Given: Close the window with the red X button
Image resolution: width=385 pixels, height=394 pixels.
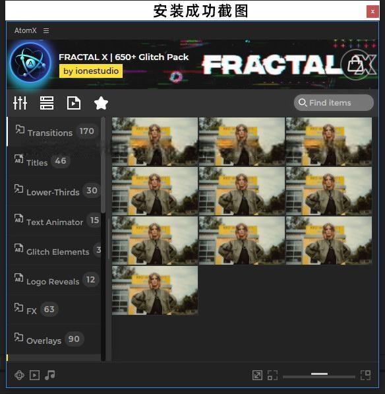Looking at the screenshot, I should [x=372, y=11].
